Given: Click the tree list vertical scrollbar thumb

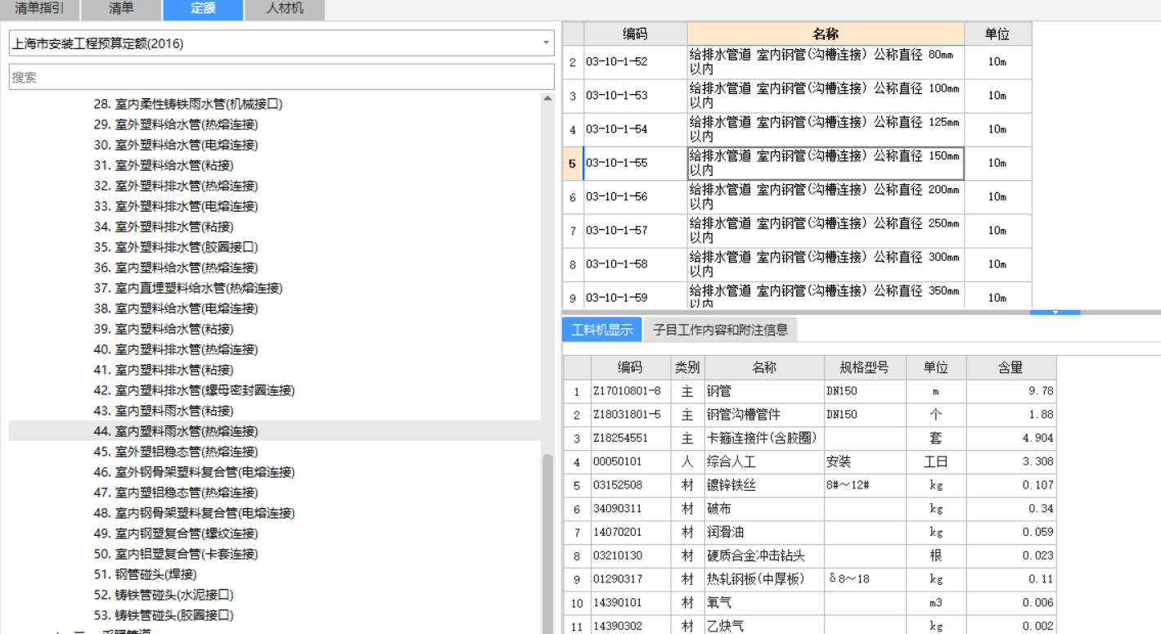Looking at the screenshot, I should click(547, 543).
